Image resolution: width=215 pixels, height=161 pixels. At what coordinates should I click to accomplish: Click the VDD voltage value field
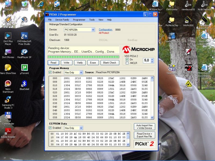[x=147, y=60]
